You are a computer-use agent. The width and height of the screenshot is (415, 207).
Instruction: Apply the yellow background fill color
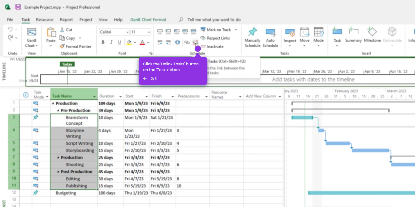(129, 42)
